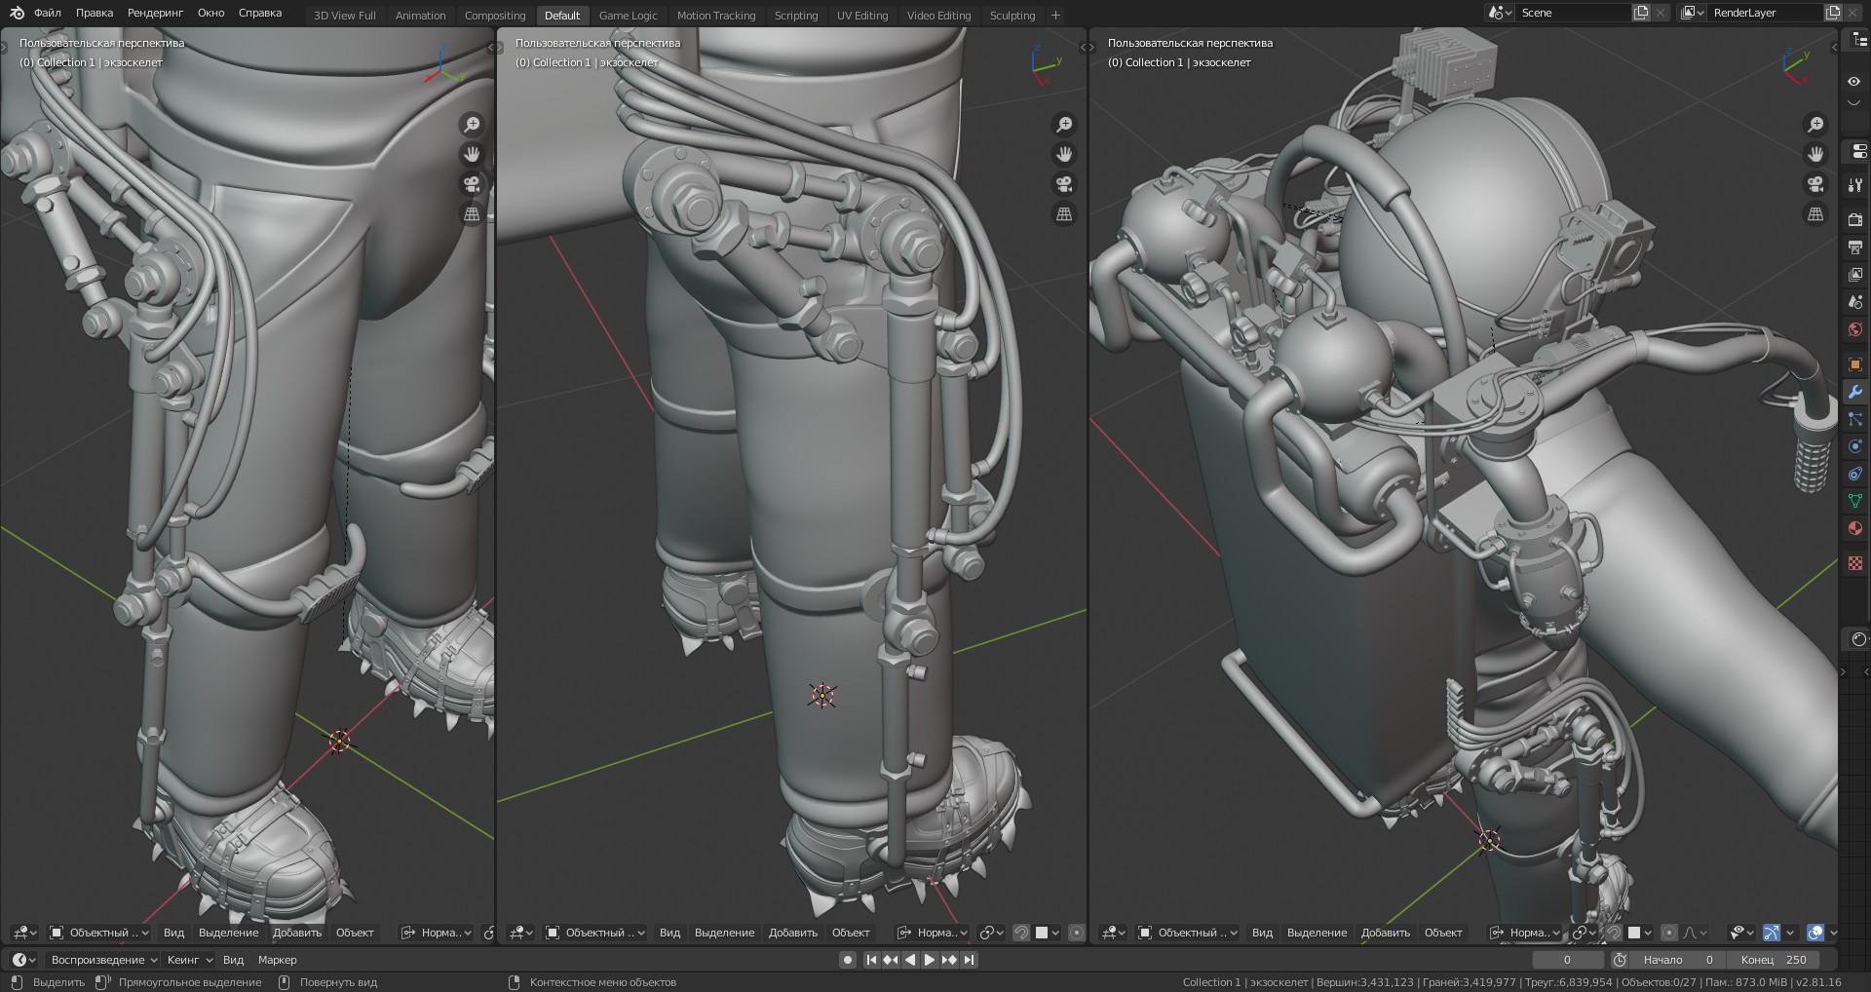Click the camera view icon in the right viewport
The height and width of the screenshot is (992, 1871).
(x=1814, y=184)
